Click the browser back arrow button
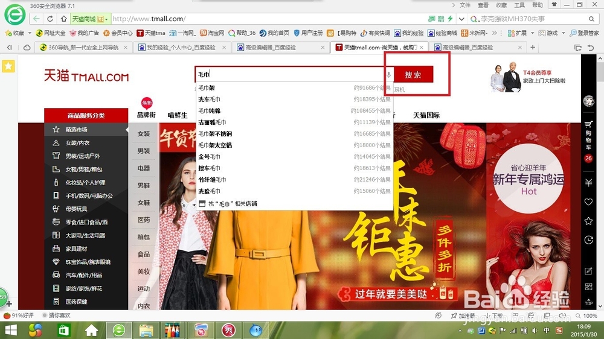 36,19
